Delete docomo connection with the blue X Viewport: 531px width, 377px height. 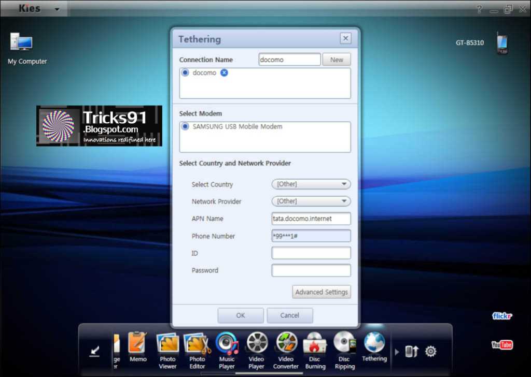click(224, 72)
